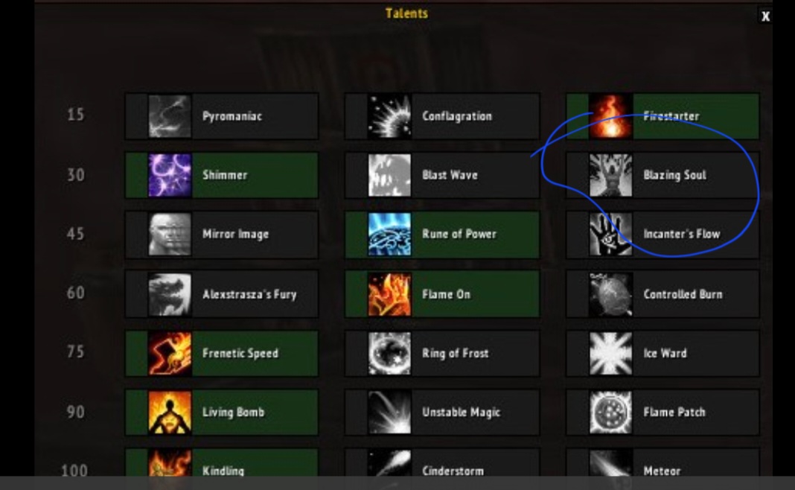Click the Alexstrasza's Fury dragon icon
This screenshot has height=490, width=795.
[x=170, y=294]
